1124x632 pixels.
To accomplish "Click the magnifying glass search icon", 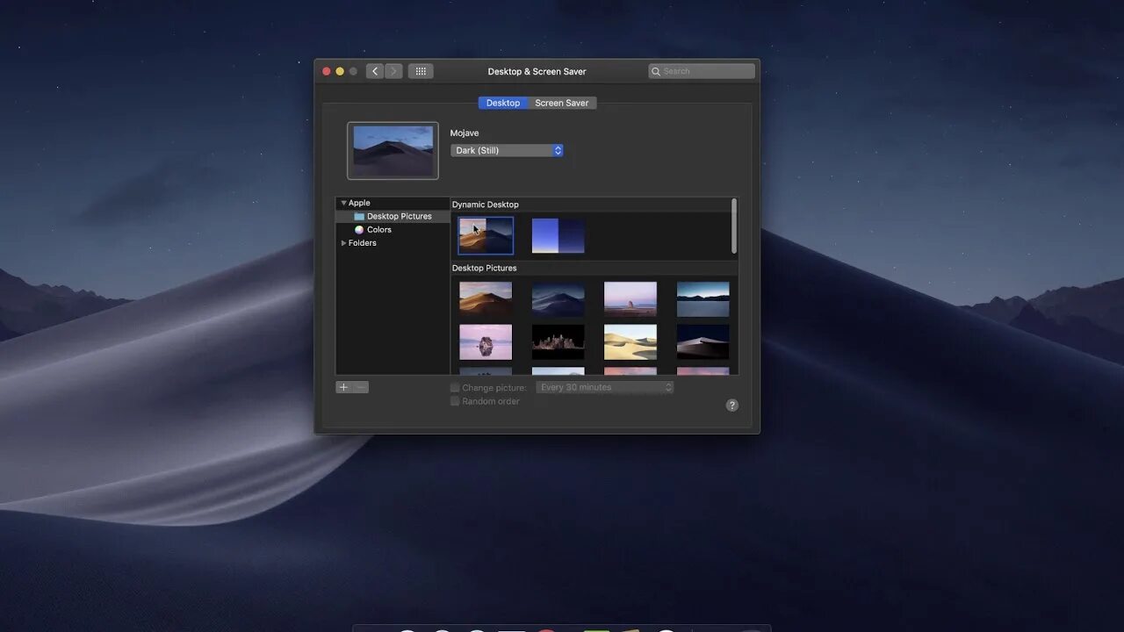I will click(x=657, y=71).
